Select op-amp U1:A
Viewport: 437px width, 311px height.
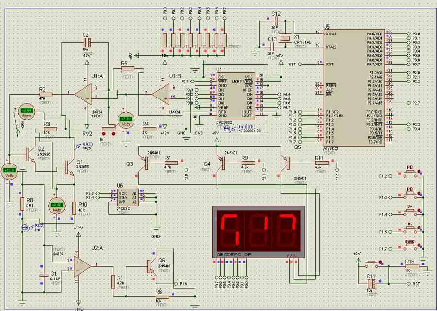[83, 94]
